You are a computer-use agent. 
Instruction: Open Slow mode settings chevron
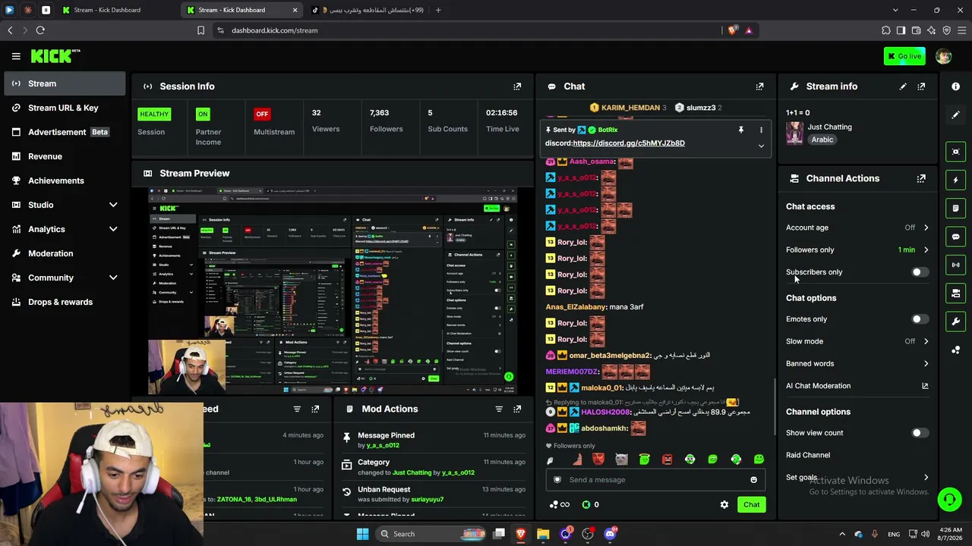coord(926,341)
